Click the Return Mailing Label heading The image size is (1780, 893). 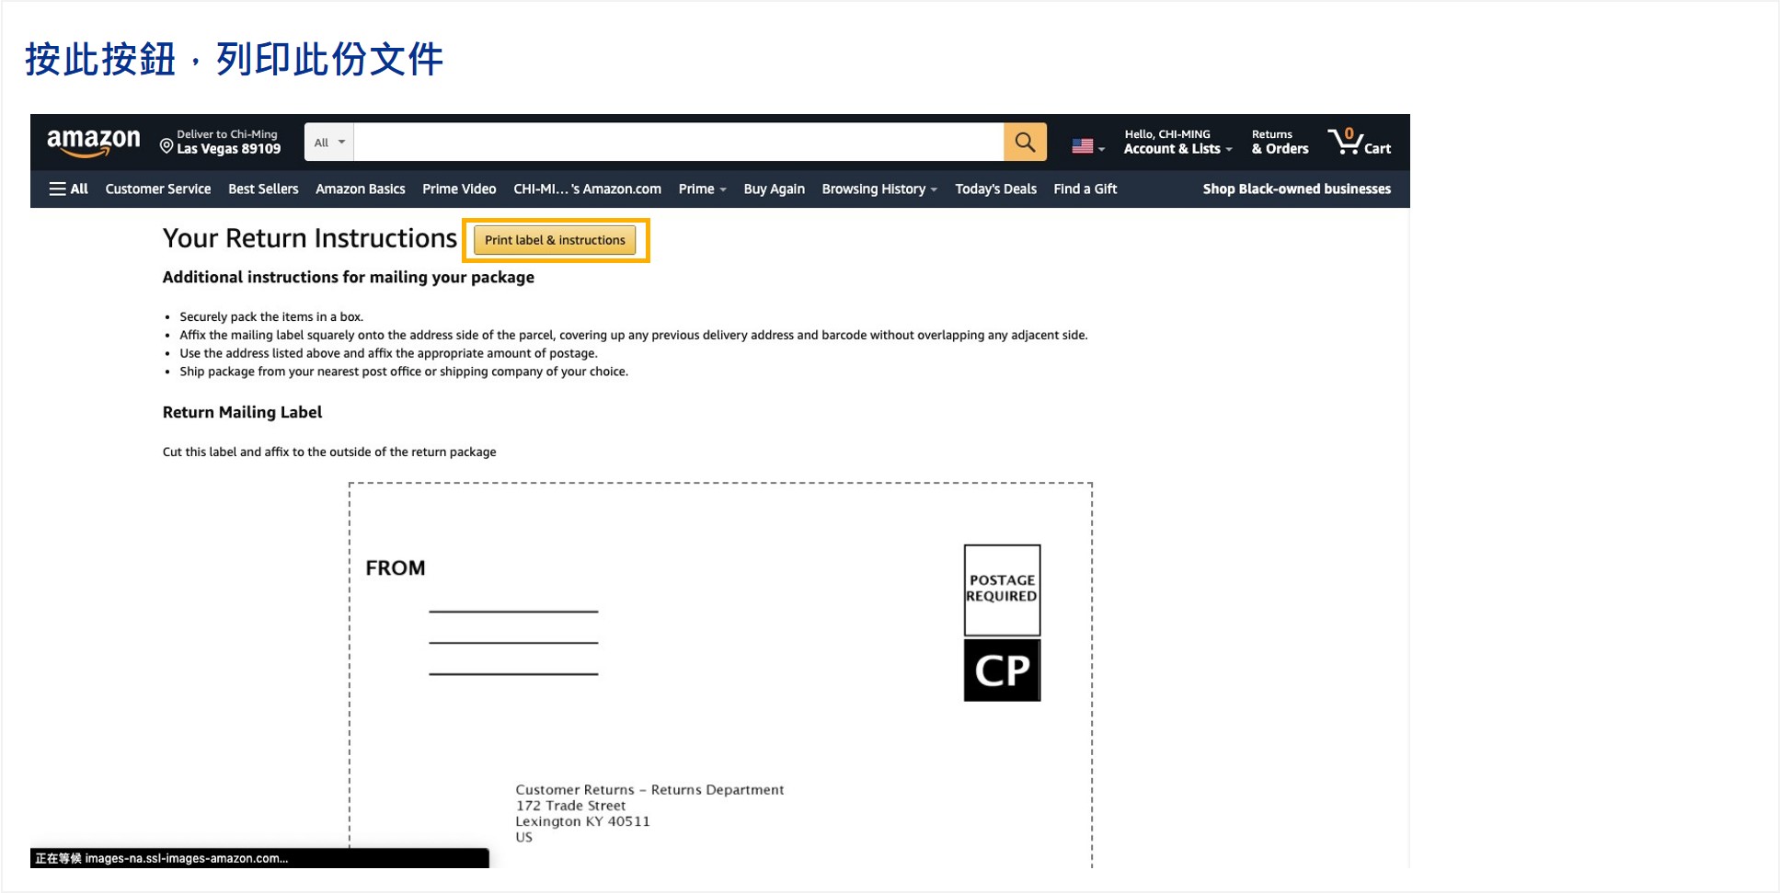242,412
